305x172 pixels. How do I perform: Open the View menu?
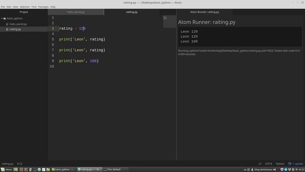(x=15, y=7)
